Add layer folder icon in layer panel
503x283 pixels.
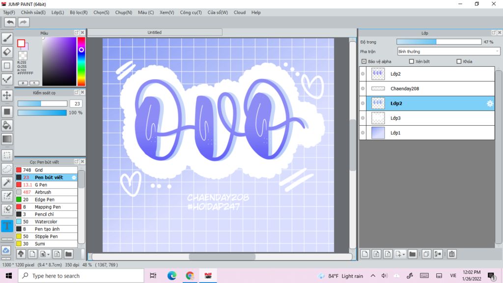[x=413, y=254]
